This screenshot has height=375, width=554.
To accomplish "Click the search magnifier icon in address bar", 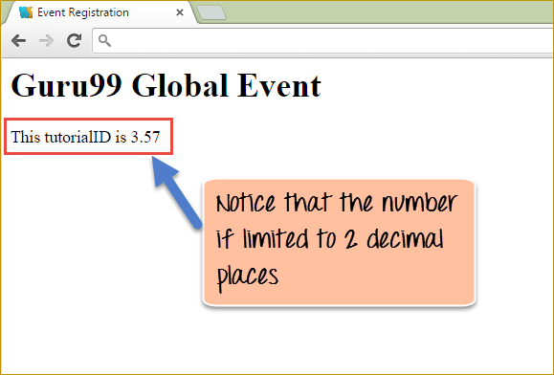I will tap(104, 40).
